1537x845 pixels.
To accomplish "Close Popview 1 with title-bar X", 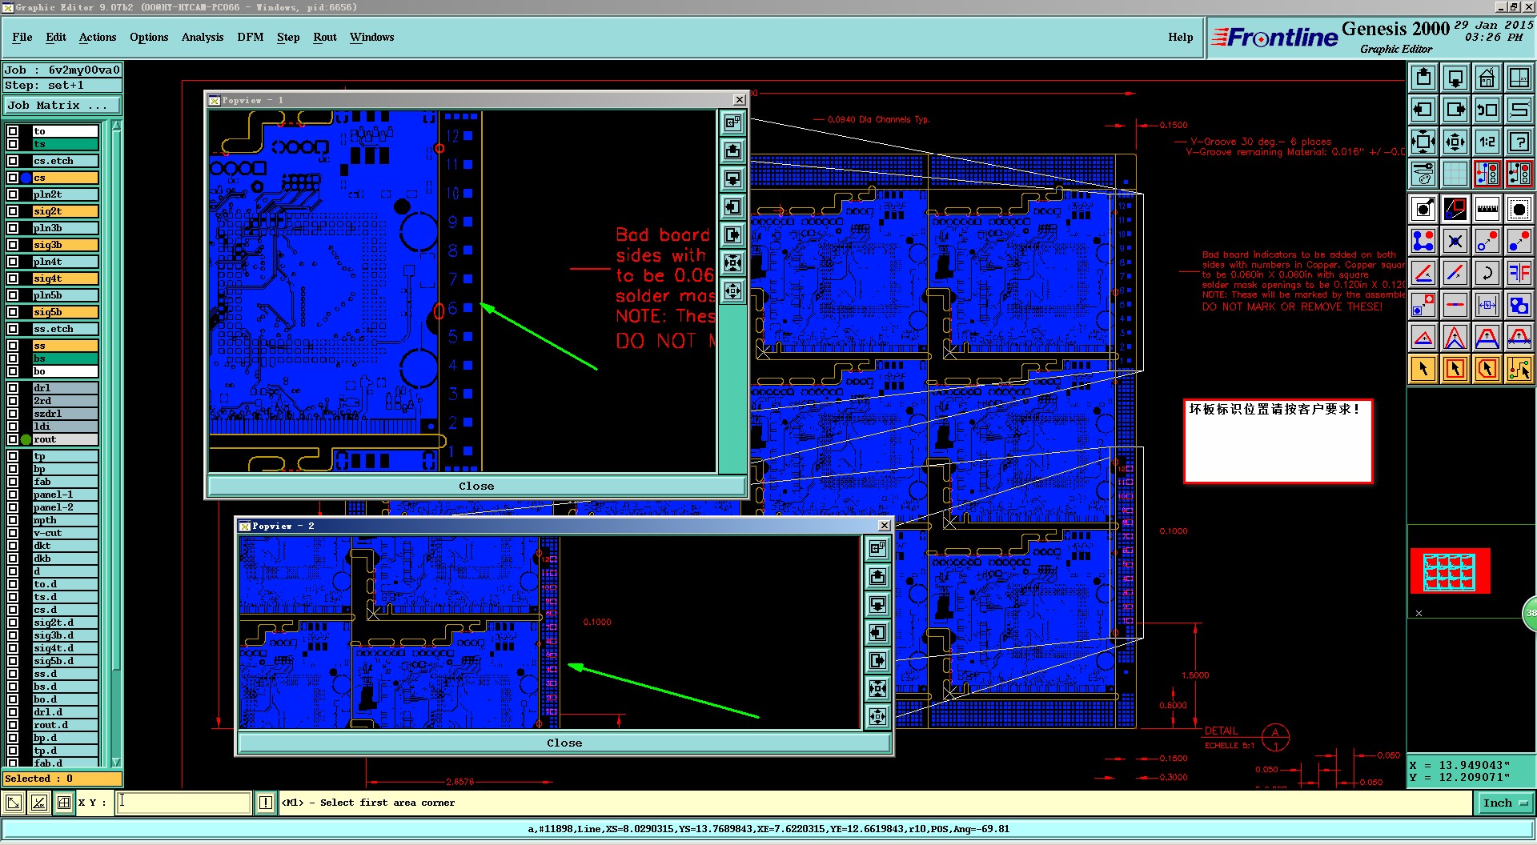I will (740, 100).
